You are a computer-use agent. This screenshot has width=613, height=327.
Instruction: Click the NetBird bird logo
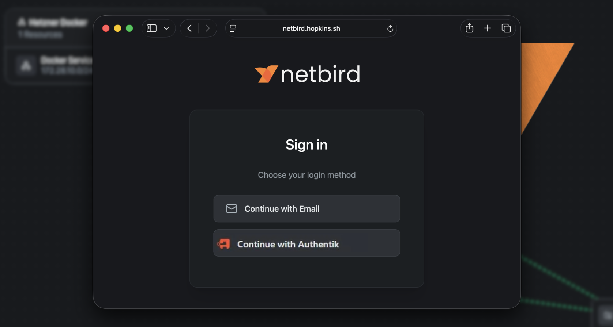pyautogui.click(x=266, y=73)
